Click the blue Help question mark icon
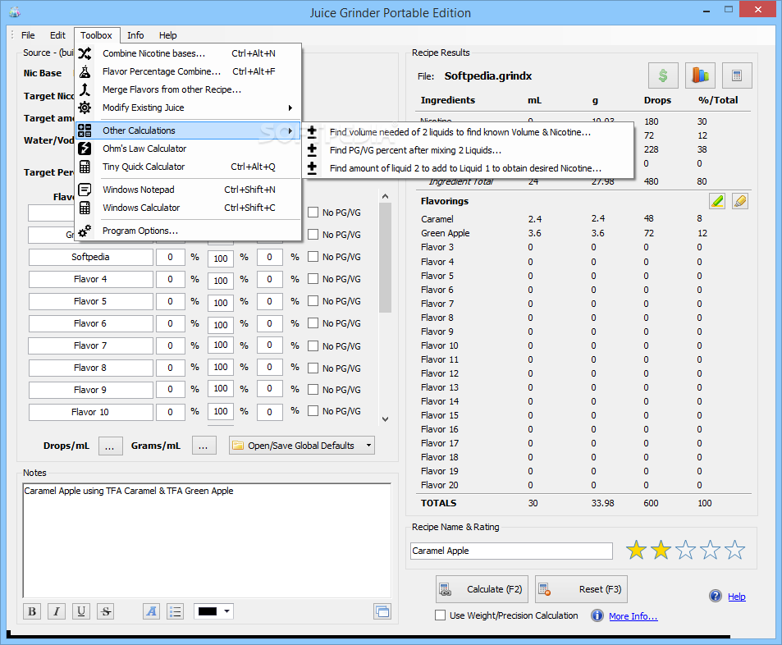Viewport: 782px width, 645px height. 716,596
